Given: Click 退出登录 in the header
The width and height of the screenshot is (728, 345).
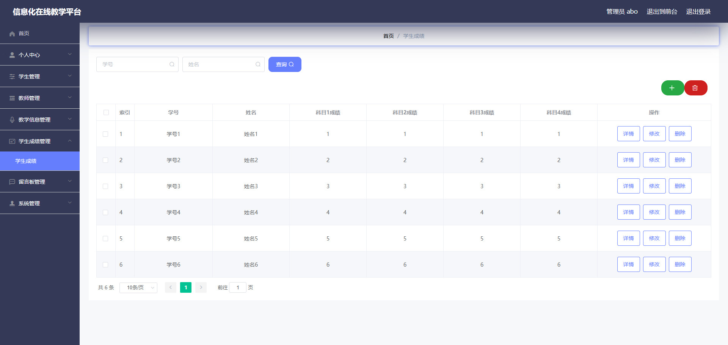Looking at the screenshot, I should click(698, 12).
